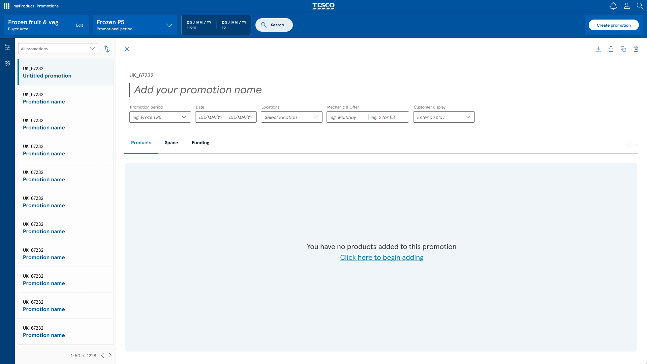Open the settings gear in sidebar
647x364 pixels.
7,63
